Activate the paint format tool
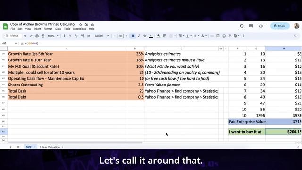This screenshot has height=170, width=302. click(43, 36)
